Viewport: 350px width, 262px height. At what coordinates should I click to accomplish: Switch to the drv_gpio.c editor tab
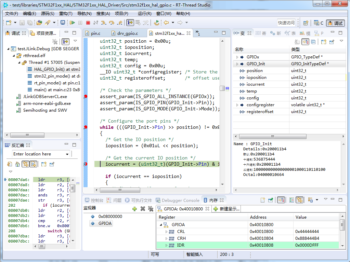tap(127, 33)
